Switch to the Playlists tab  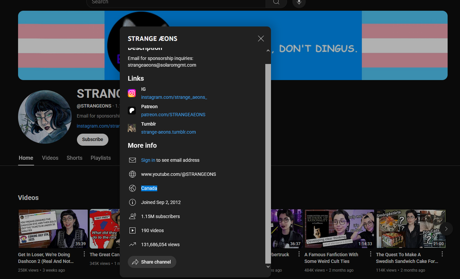point(101,158)
